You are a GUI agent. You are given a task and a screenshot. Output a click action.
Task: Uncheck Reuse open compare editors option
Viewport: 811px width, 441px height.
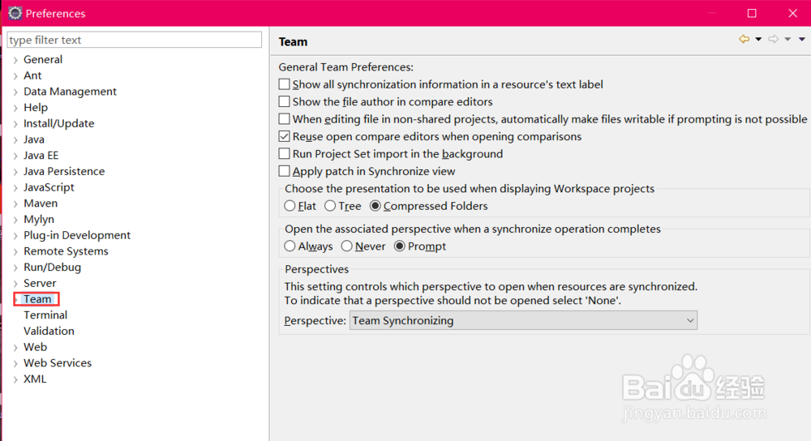284,136
